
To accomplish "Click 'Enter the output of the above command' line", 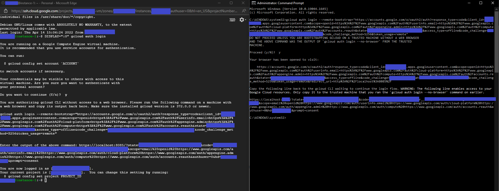I will 39,145.
